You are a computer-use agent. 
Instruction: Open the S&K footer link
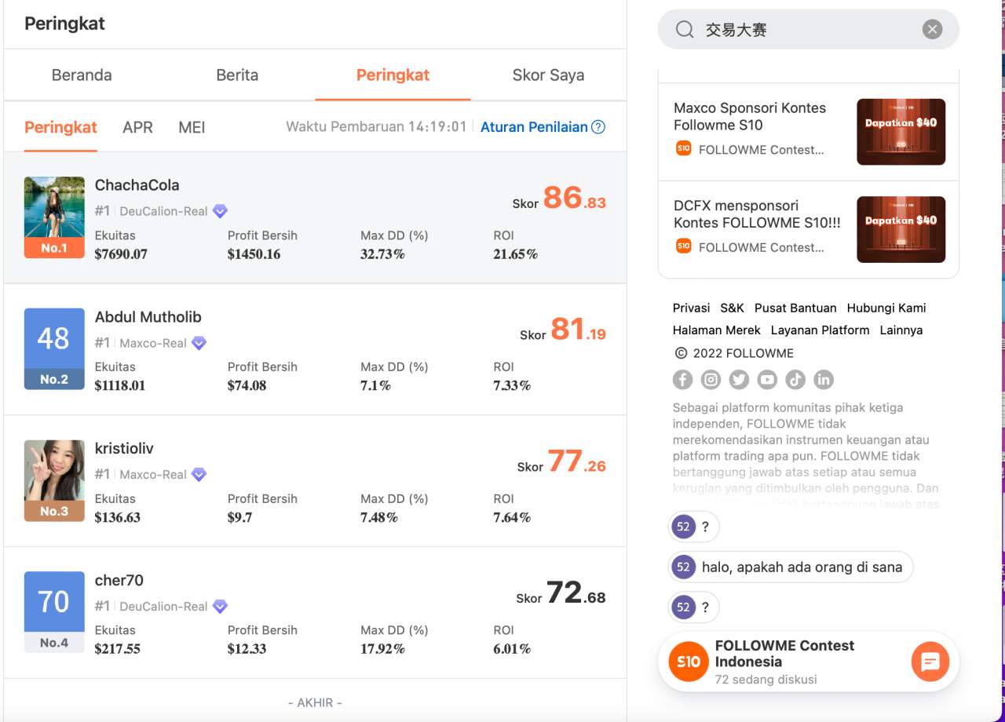click(732, 308)
